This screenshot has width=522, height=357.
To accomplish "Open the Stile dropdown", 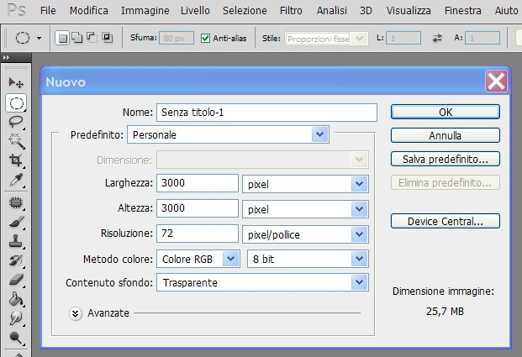I will pos(359,39).
